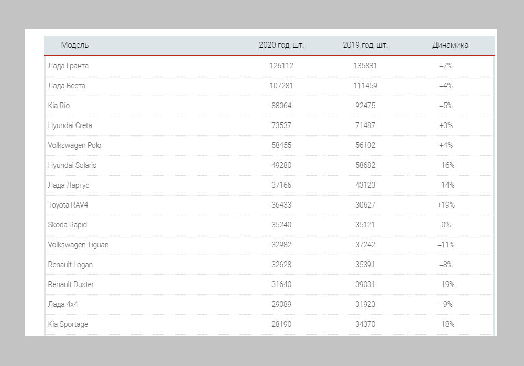Click the 111459 value for 2019
524x366 pixels.
tap(365, 86)
